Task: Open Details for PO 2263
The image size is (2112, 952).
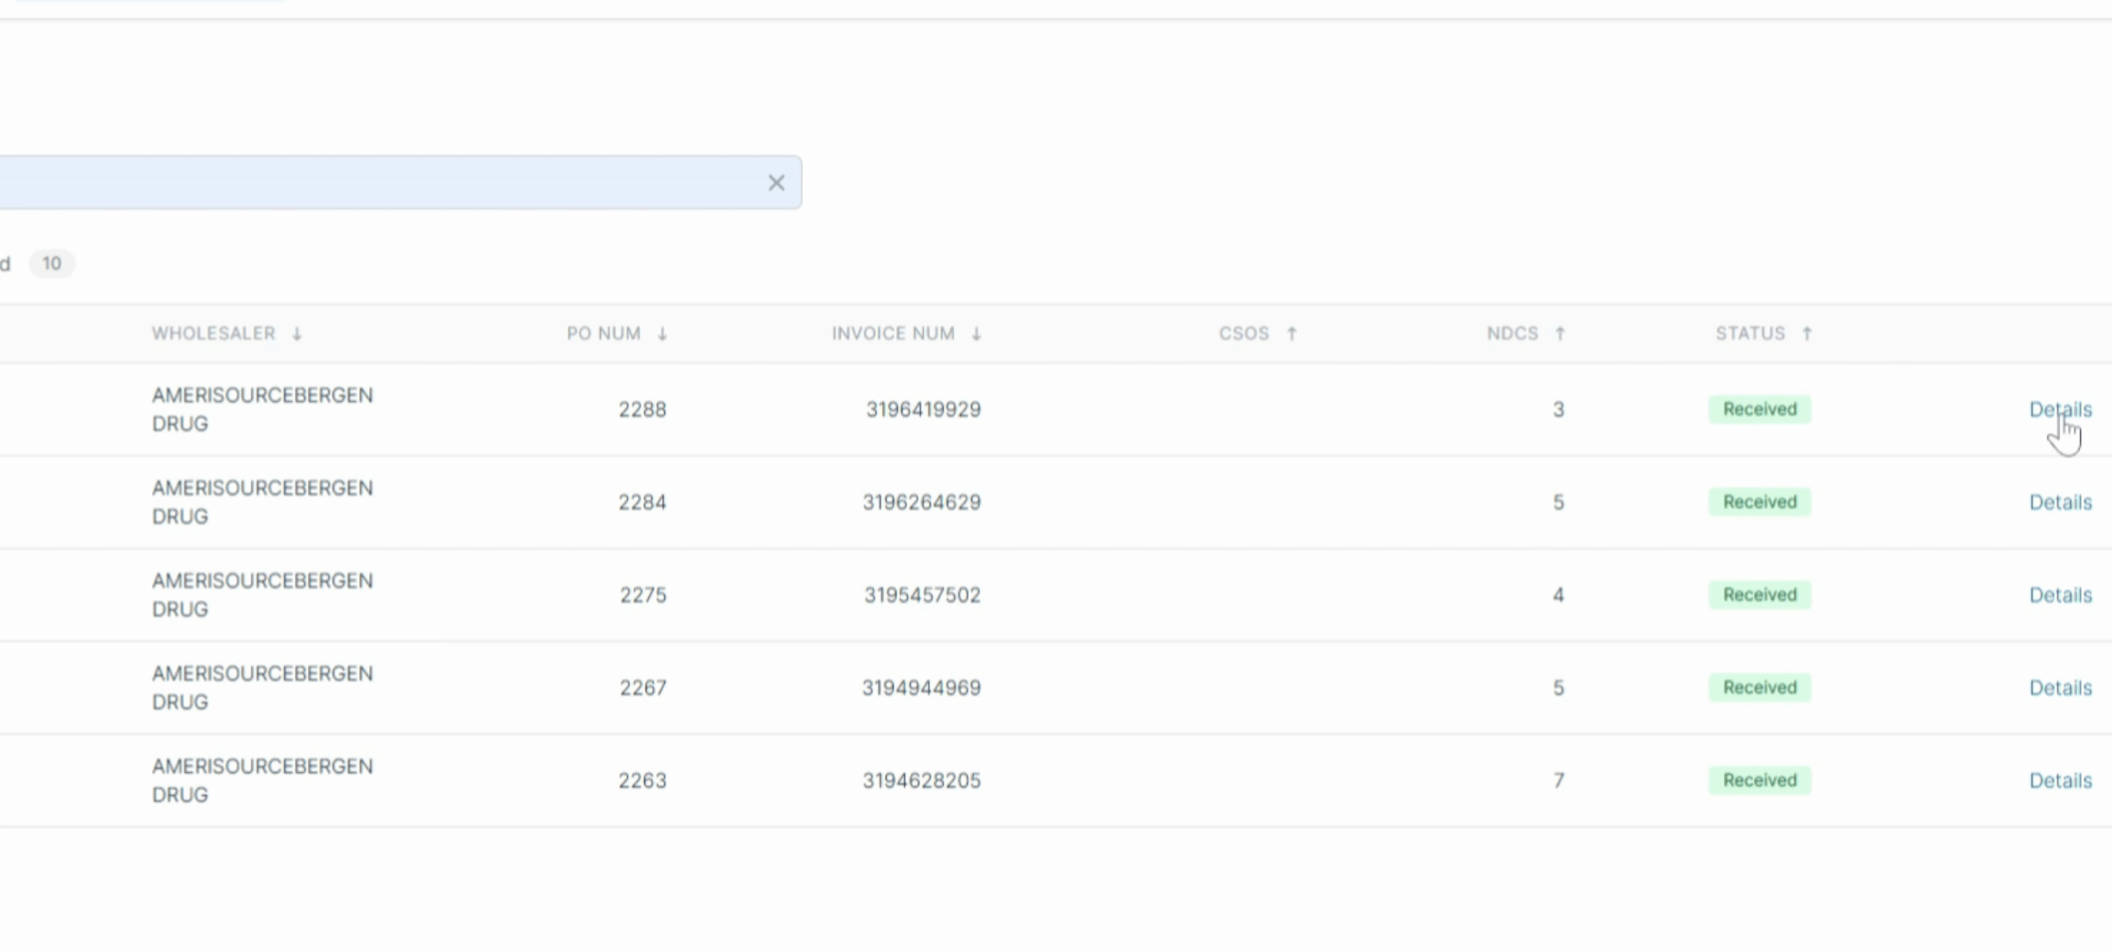Action: point(2060,780)
